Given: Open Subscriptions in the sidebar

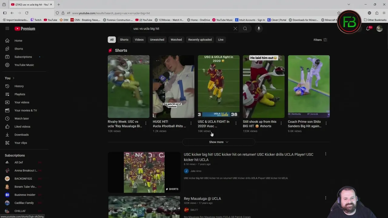Looking at the screenshot, I should 23,57.
